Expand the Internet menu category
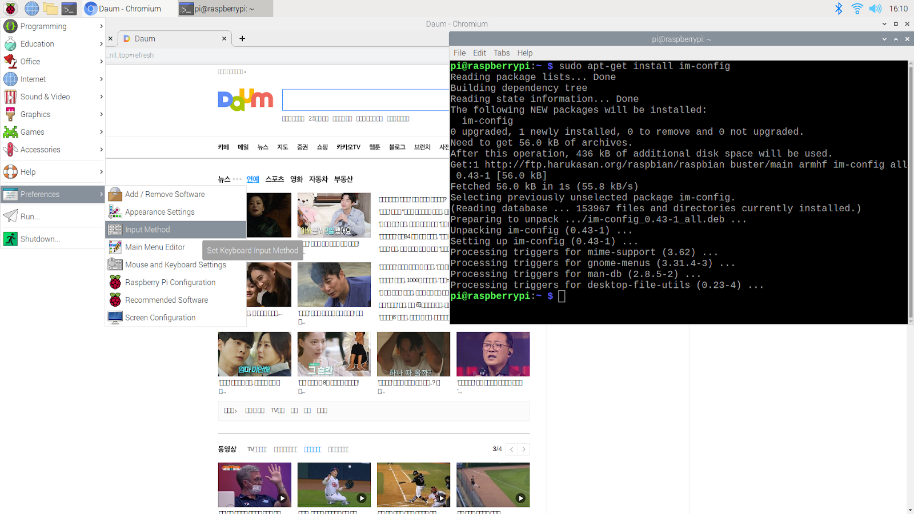The width and height of the screenshot is (914, 514). point(53,79)
